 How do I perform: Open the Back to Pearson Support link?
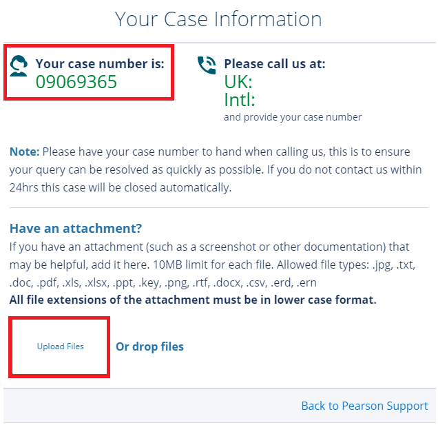pos(364,406)
